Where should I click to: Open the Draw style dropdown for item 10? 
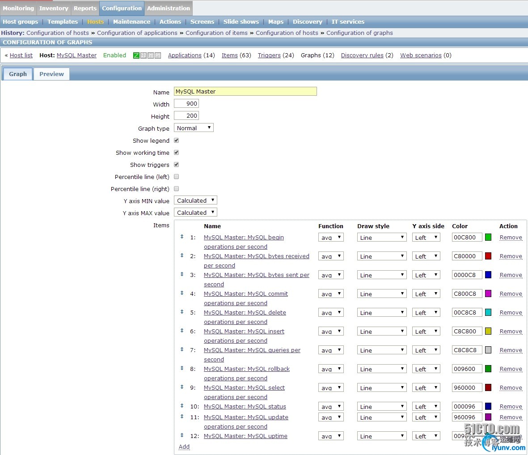click(x=382, y=407)
